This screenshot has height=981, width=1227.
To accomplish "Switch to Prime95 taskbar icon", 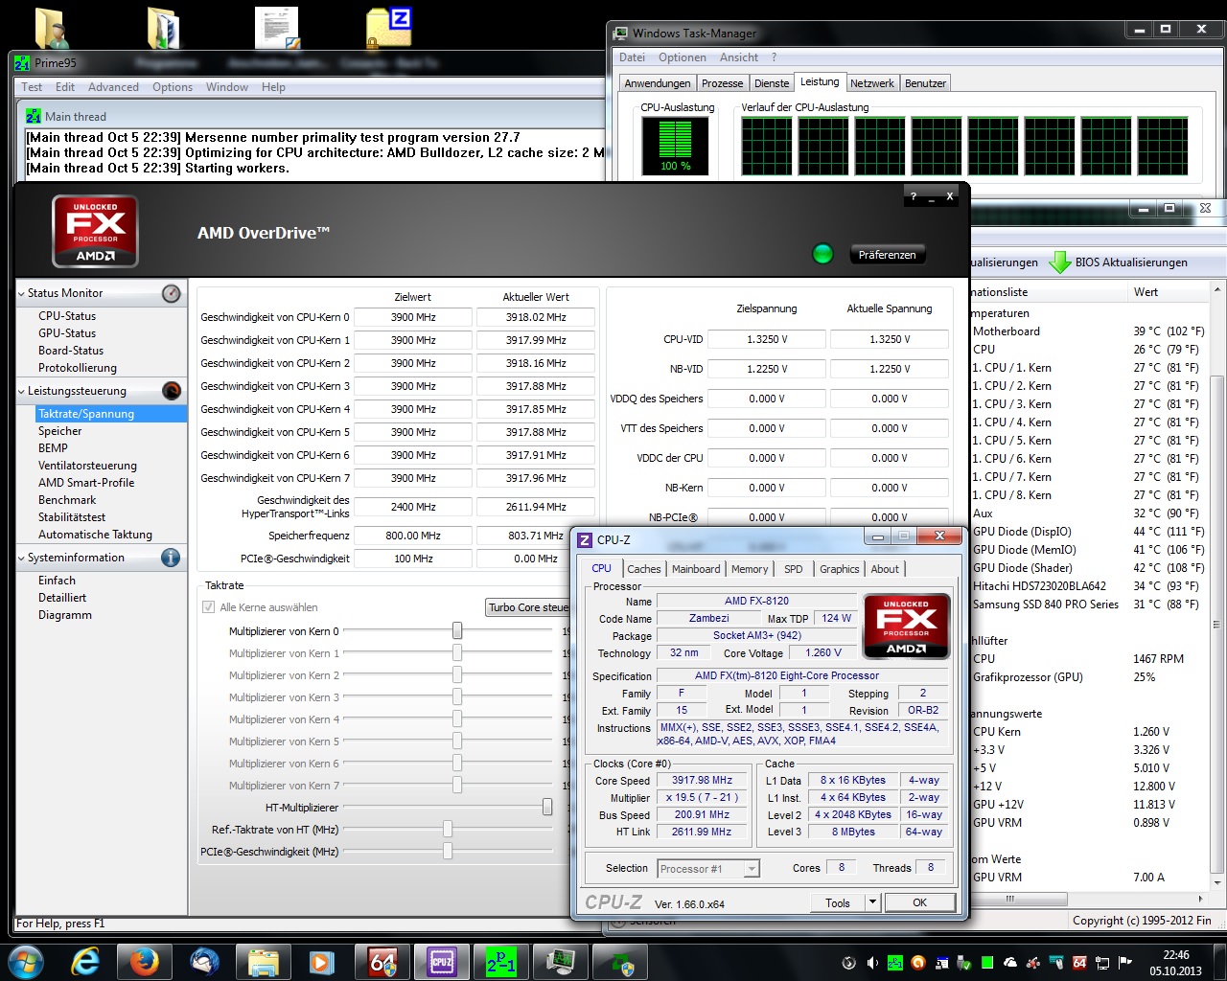I will (x=500, y=962).
